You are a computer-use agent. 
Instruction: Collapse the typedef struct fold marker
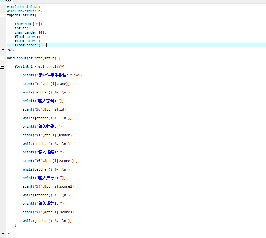pyautogui.click(x=2, y=15)
